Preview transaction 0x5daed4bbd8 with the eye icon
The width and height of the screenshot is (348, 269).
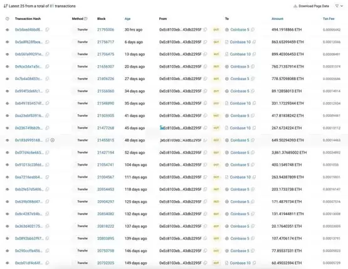[8, 29]
